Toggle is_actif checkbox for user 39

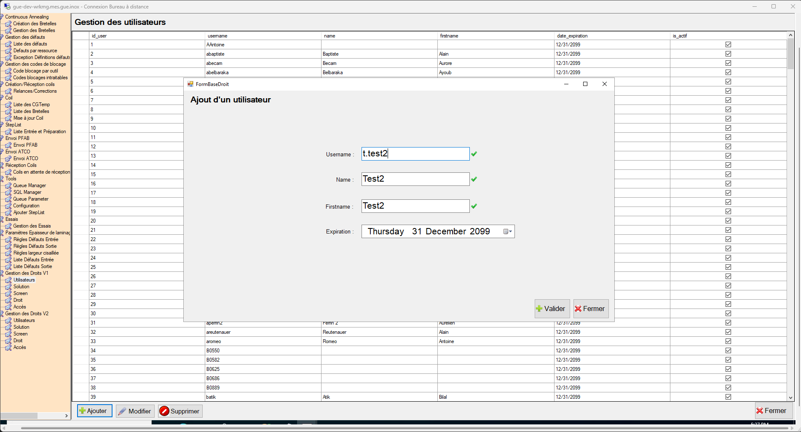[x=728, y=397]
